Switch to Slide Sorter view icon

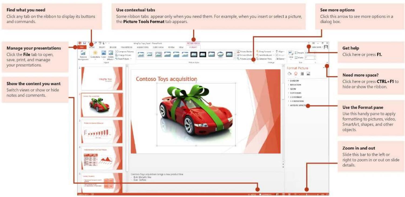283,194
